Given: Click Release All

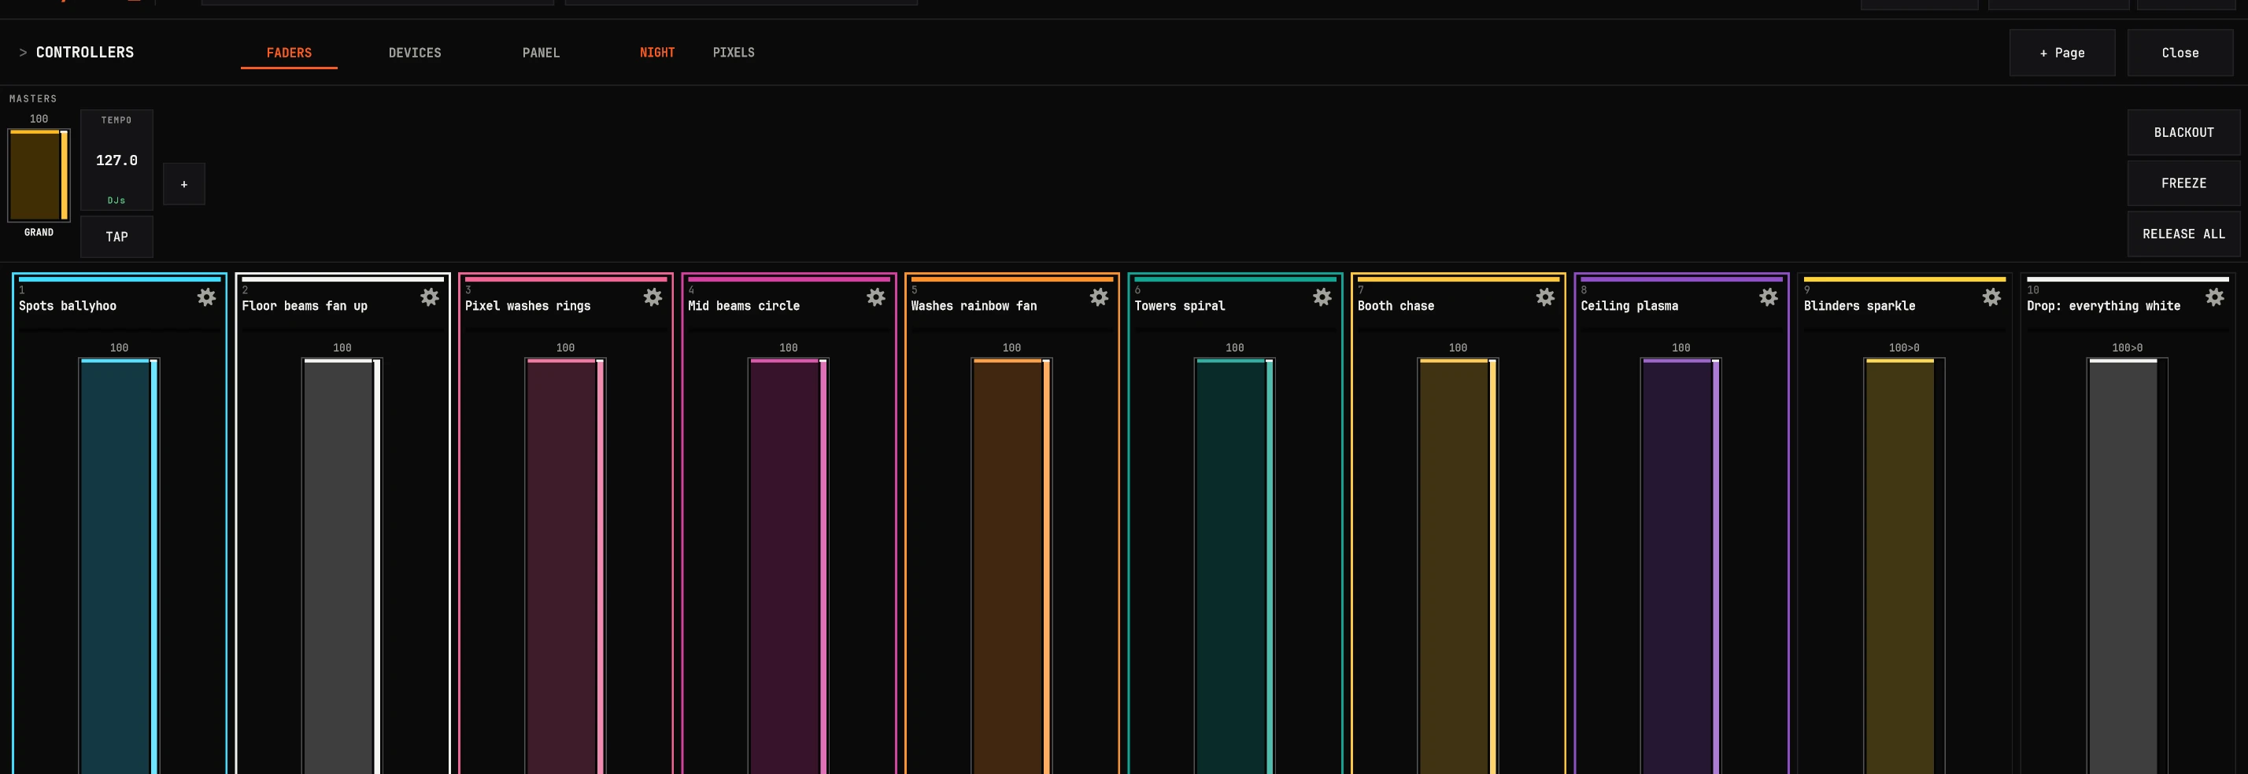Looking at the screenshot, I should [x=2183, y=234].
